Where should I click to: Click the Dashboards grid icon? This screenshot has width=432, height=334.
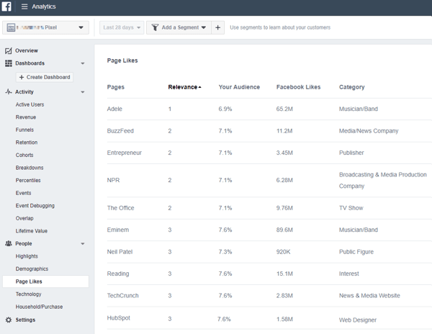click(x=9, y=63)
